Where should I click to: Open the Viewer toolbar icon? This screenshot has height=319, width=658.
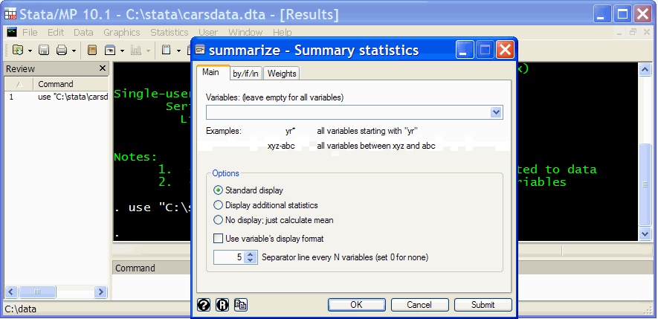[x=110, y=51]
